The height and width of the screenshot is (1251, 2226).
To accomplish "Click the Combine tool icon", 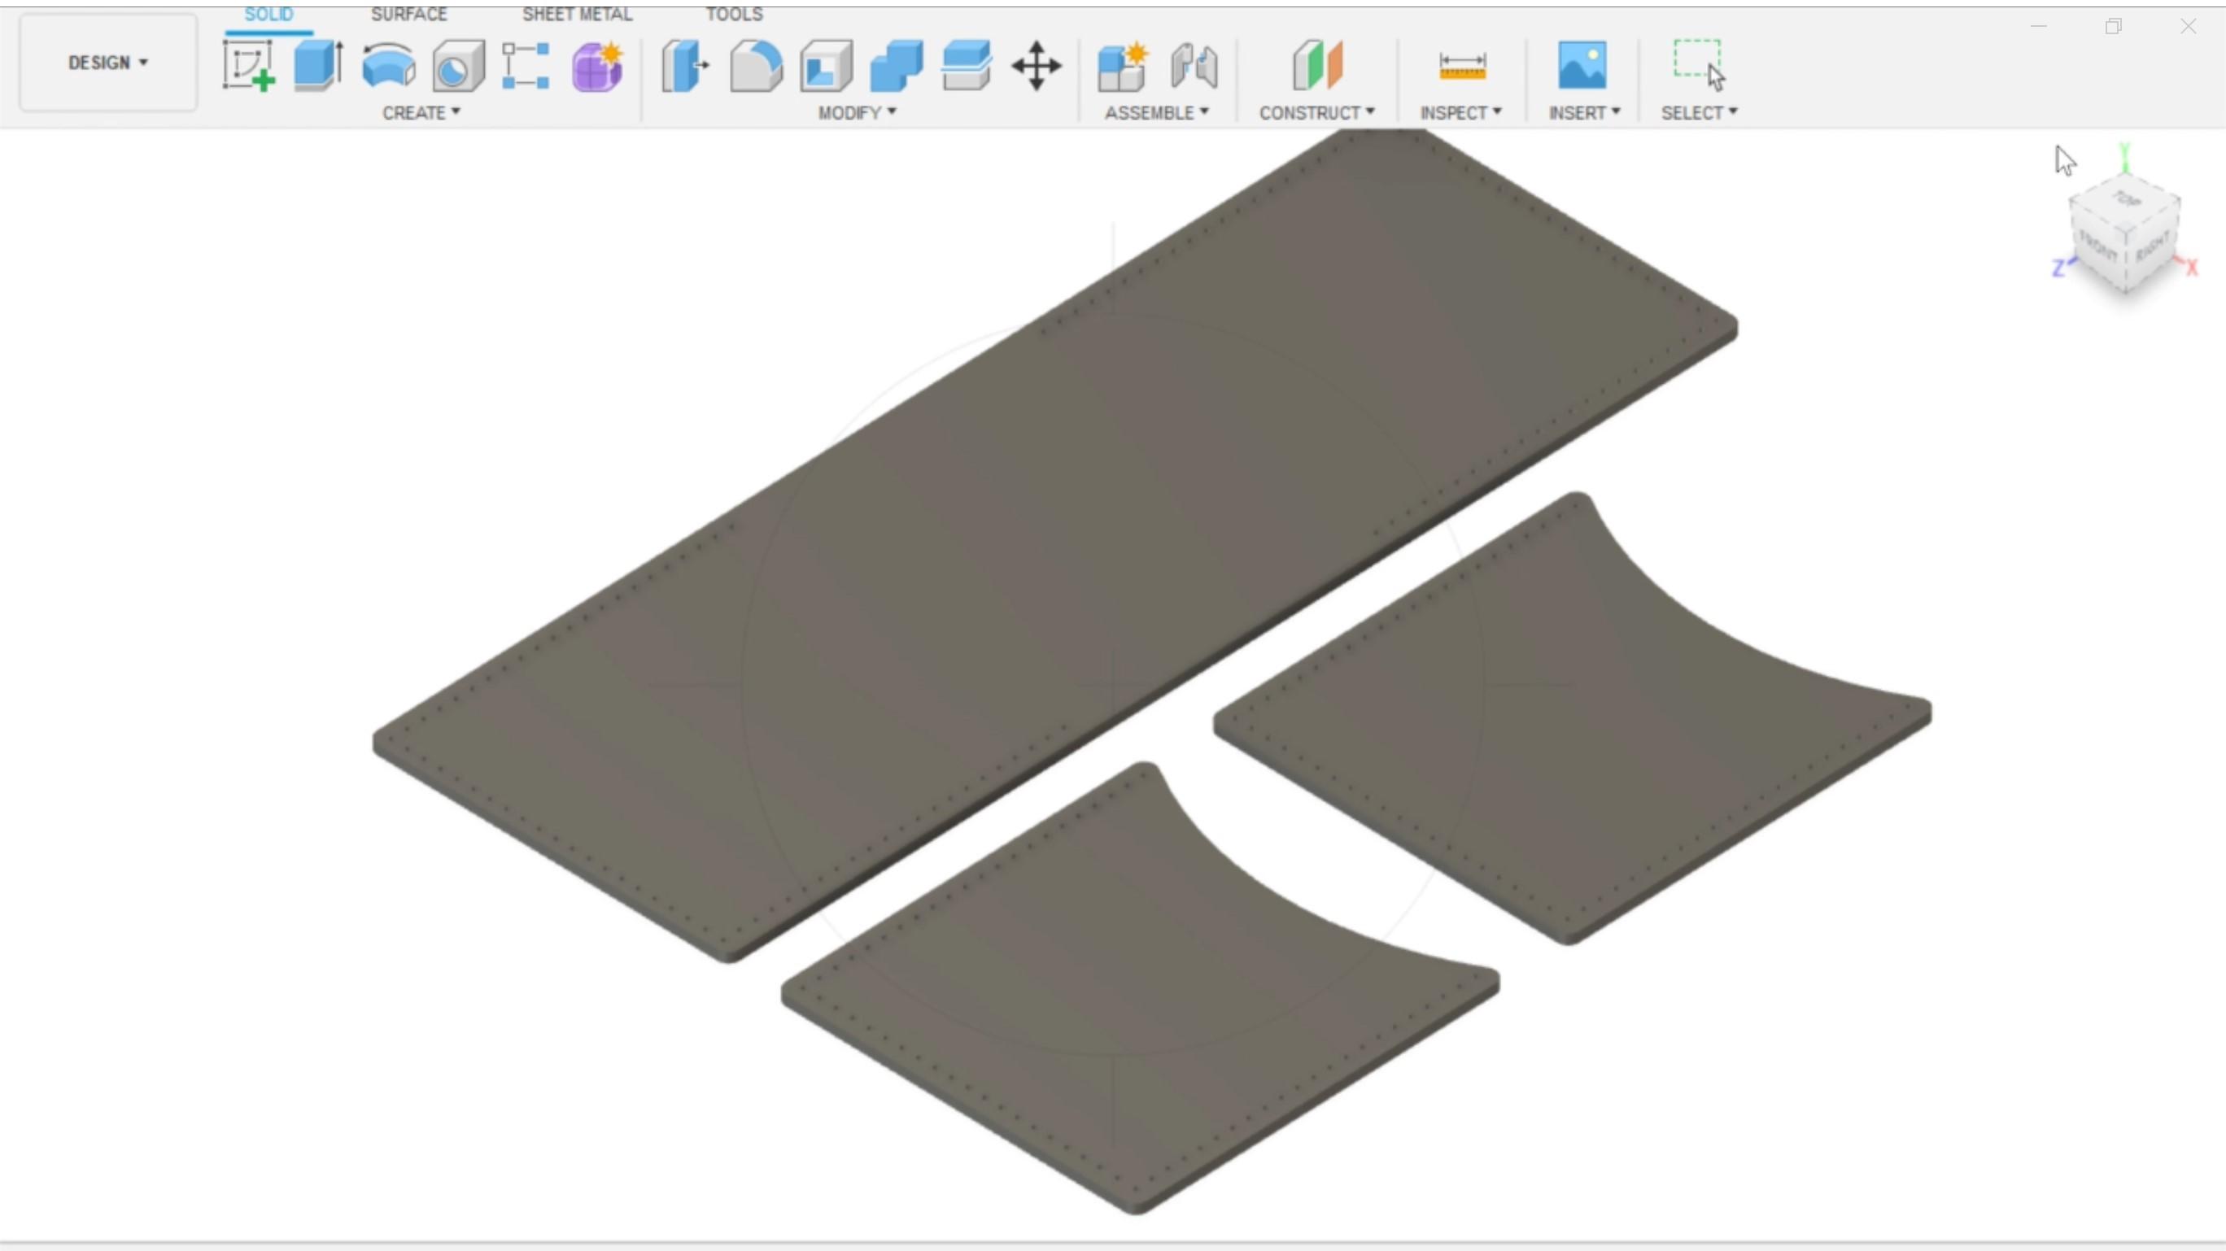I will (896, 66).
